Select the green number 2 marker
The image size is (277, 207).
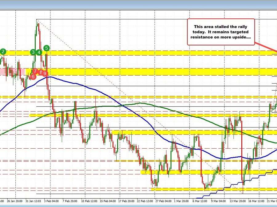point(3,52)
